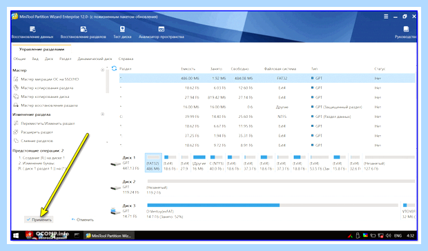The image size is (428, 251).
Task: Select the Незанятый 127.6 ГБ block on Диск 1
Action: [x=389, y=163]
